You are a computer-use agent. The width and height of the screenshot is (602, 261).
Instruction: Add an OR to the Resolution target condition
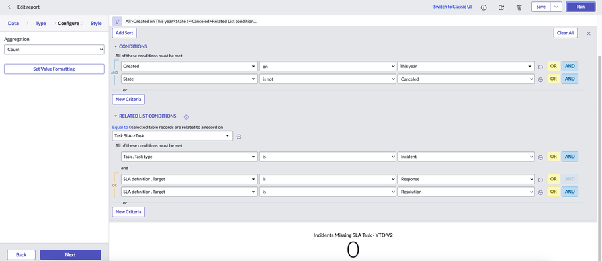pyautogui.click(x=553, y=192)
